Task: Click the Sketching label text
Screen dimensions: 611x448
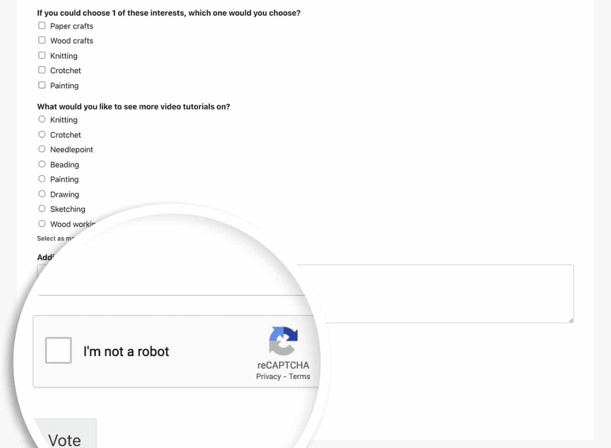Action: click(x=68, y=209)
